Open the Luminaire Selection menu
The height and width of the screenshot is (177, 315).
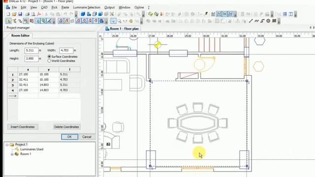[x=87, y=7]
